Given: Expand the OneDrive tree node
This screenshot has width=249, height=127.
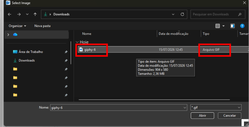Looking at the screenshot, I should pyautogui.click(x=8, y=35).
